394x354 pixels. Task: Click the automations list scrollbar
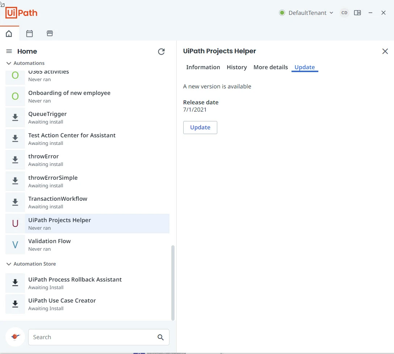coord(173,283)
